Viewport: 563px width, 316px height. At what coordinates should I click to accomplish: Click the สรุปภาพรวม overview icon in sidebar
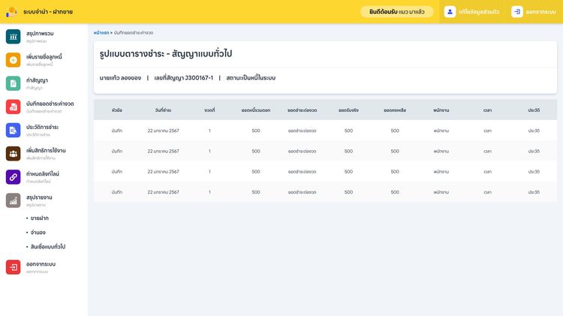pyautogui.click(x=13, y=36)
